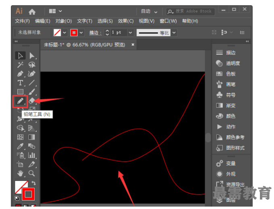Open the 窗口(W) menu
The width and height of the screenshot is (274, 209).
pos(168,21)
